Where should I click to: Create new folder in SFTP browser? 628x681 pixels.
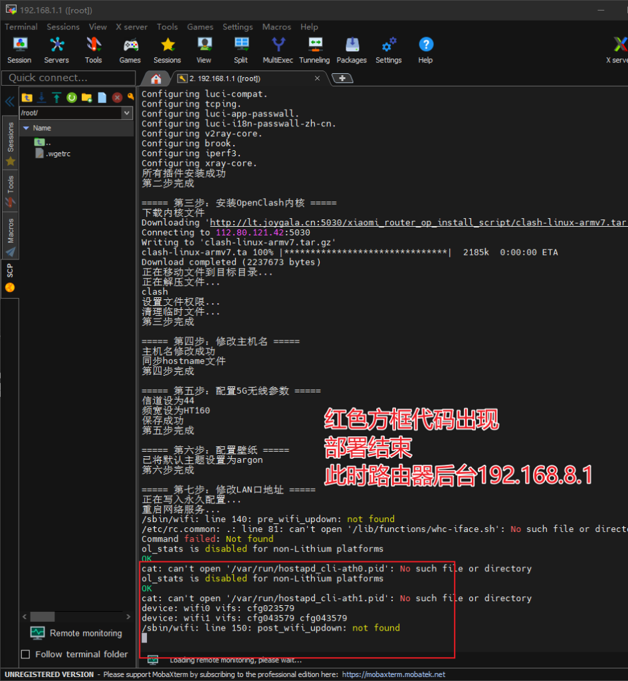(86, 98)
